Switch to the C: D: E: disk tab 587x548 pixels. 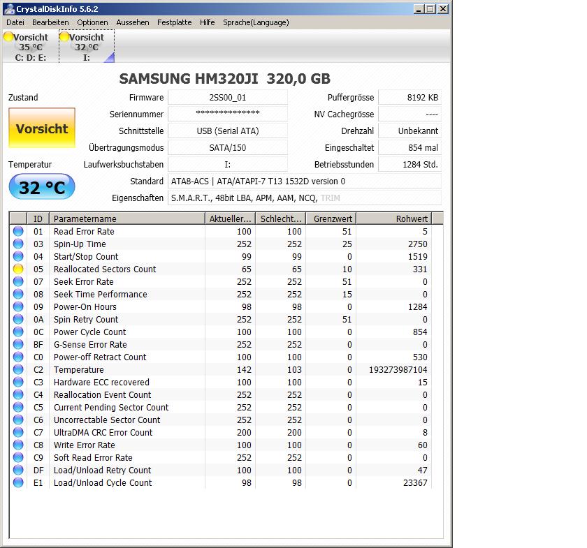coord(30,46)
